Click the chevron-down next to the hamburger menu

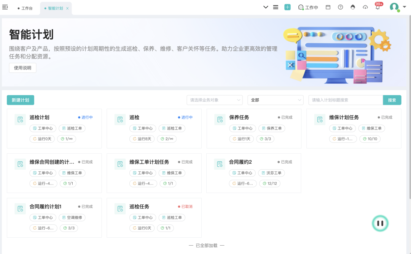(266, 7)
